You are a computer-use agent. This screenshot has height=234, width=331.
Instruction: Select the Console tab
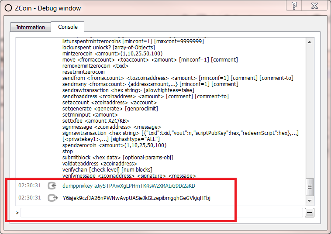click(x=68, y=27)
